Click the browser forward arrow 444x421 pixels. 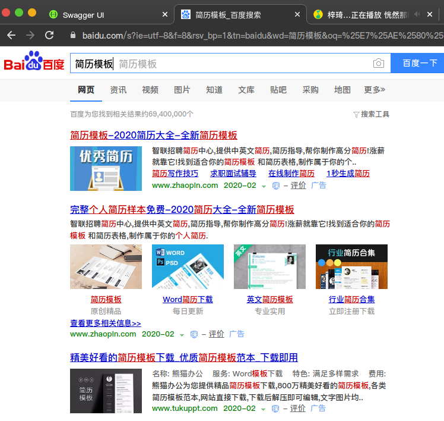point(30,35)
